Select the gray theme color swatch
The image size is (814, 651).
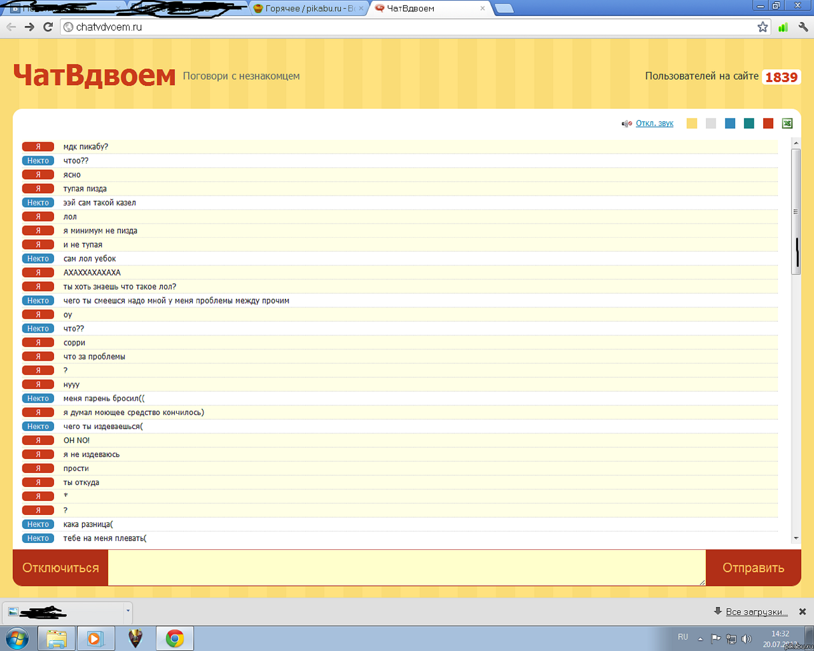(711, 123)
